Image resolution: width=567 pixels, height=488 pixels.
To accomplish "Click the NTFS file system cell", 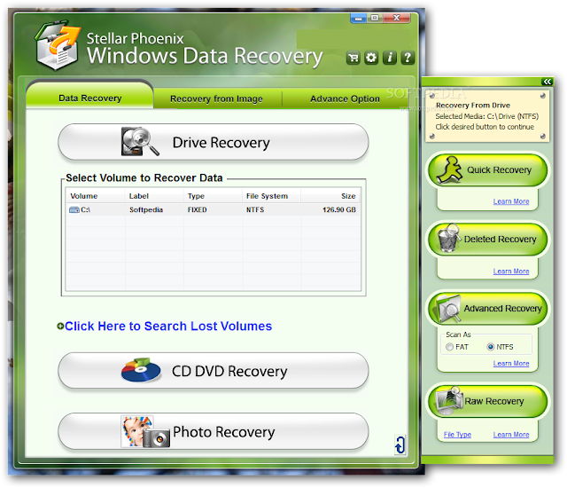I will [255, 210].
